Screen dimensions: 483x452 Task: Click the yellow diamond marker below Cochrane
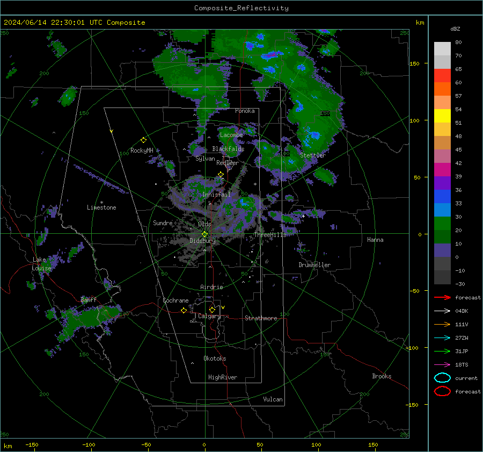184,311
